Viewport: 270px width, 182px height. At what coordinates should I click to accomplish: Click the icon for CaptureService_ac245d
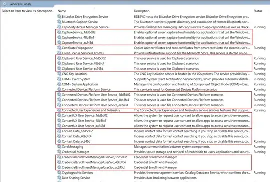pos(59,42)
